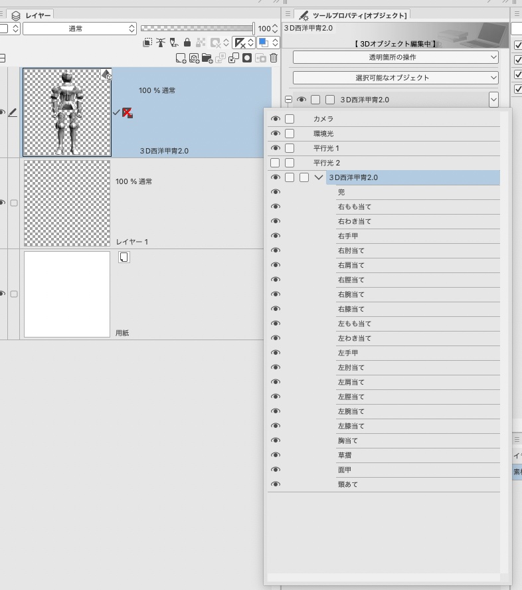Screen dimensions: 522x590
Task: Select 3D西洋甲冑2.0 in the object list
Action: [x=412, y=177]
